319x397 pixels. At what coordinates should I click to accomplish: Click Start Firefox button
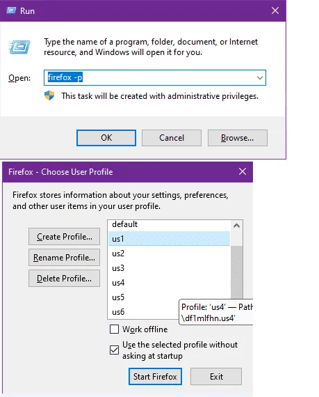click(155, 377)
